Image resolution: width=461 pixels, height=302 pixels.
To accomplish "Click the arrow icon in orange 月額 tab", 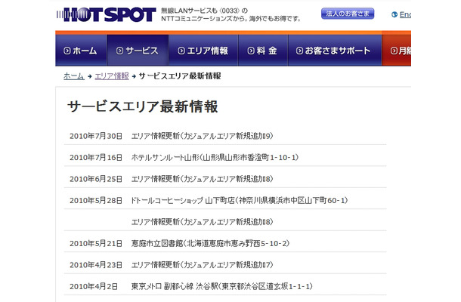I will click(x=394, y=51).
